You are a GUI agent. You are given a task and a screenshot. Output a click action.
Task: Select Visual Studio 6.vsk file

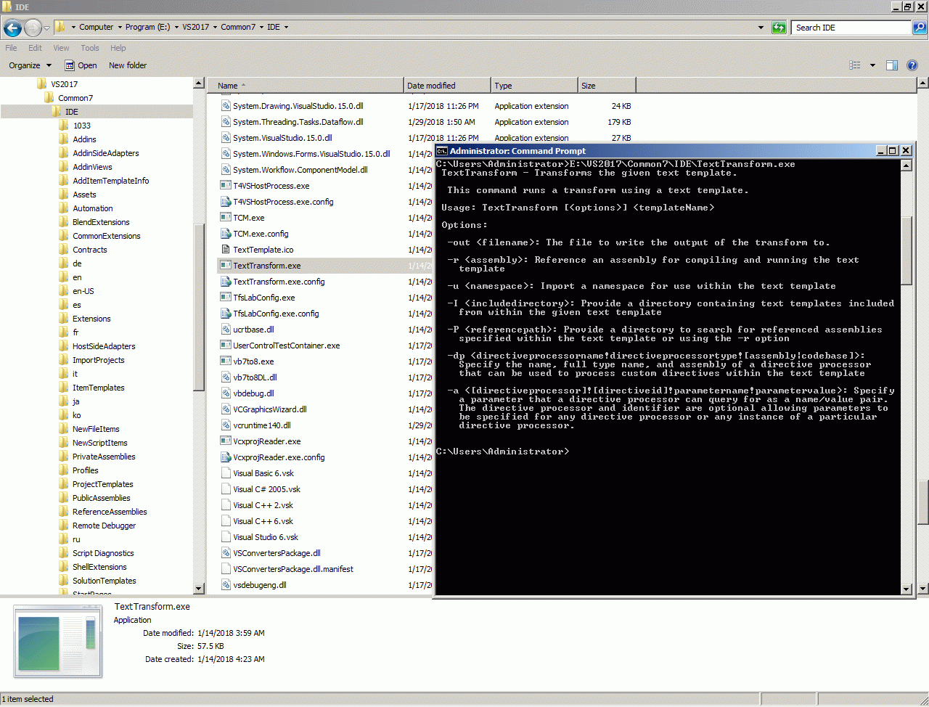click(266, 537)
